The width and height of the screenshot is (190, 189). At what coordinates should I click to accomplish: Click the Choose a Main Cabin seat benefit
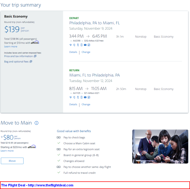[x=79, y=143]
